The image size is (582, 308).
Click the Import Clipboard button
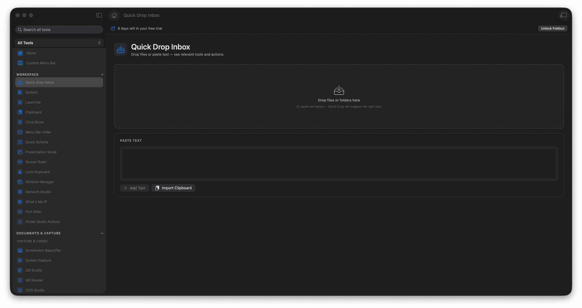pos(173,188)
